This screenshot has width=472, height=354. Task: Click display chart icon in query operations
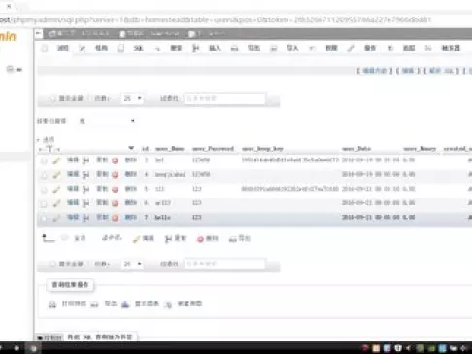pos(125,304)
